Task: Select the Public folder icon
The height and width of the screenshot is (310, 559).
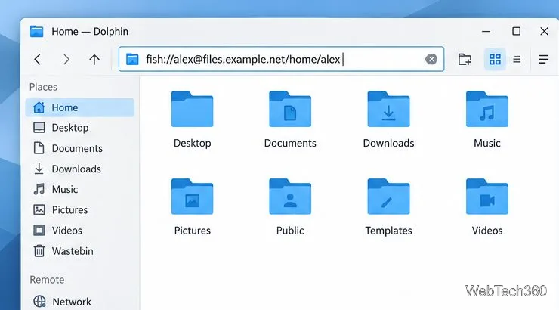Action: click(x=290, y=197)
